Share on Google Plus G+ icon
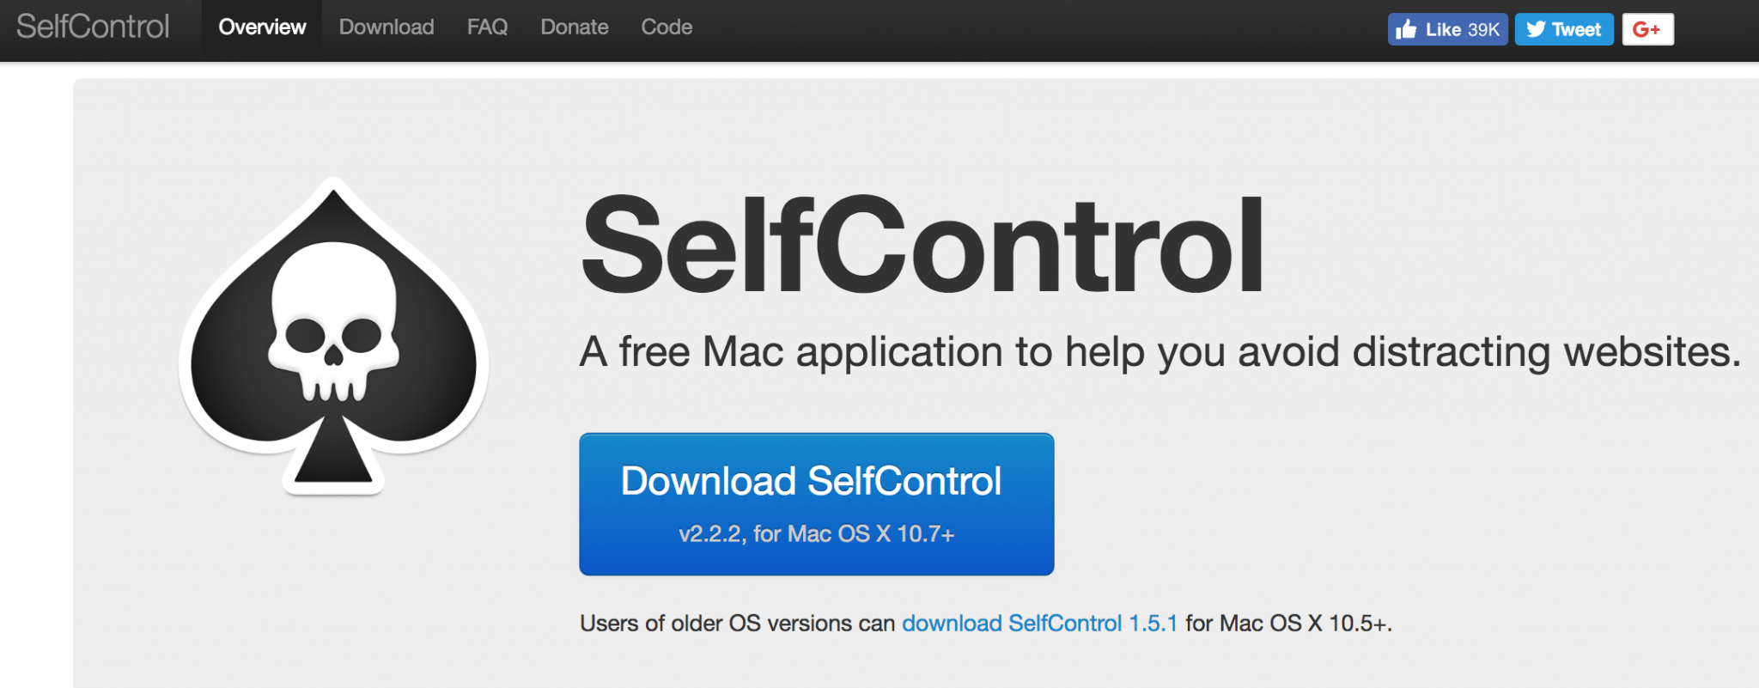Screen dimensions: 1759x688 pyautogui.click(x=1647, y=29)
